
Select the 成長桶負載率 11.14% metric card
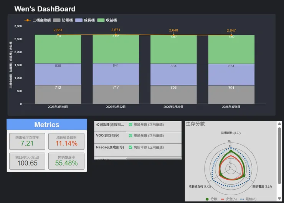tap(66, 141)
